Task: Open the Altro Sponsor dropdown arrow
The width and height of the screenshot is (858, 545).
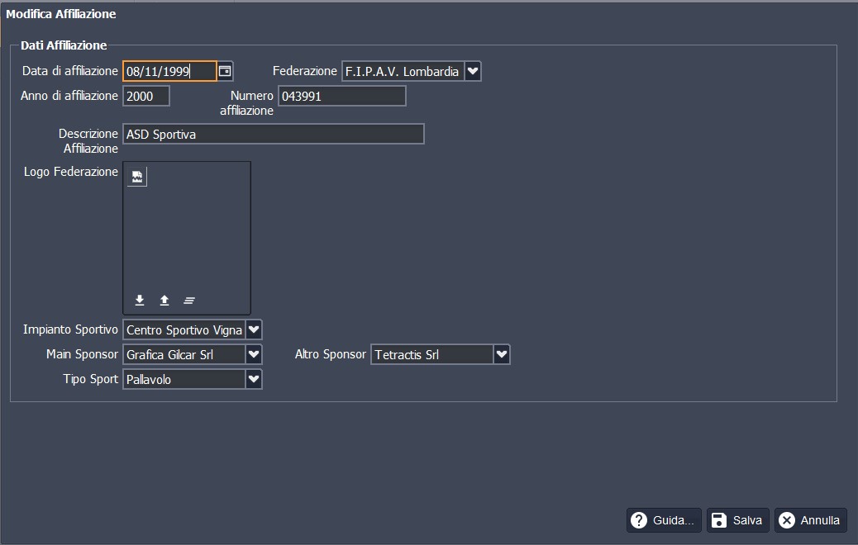Action: coord(502,355)
